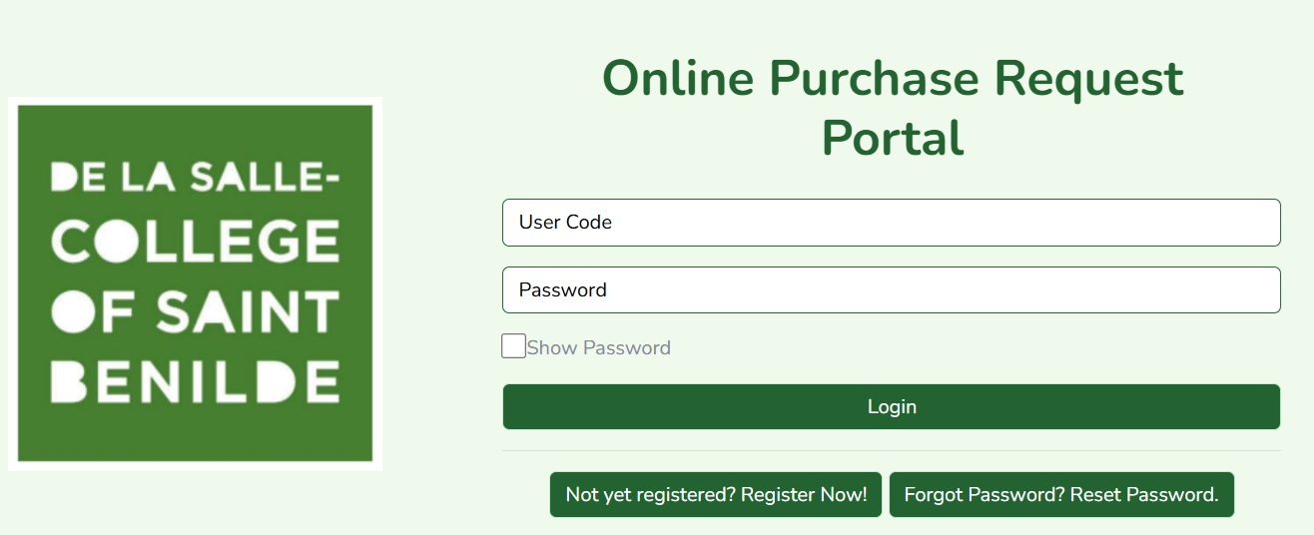The image size is (1314, 535).
Task: Click the divider line below the Login button
Action: coord(891,451)
